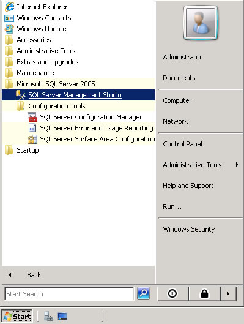The width and height of the screenshot is (244, 324).
Task: Launch SQL Server Error and Usage Reporting text
Action: coord(97,128)
